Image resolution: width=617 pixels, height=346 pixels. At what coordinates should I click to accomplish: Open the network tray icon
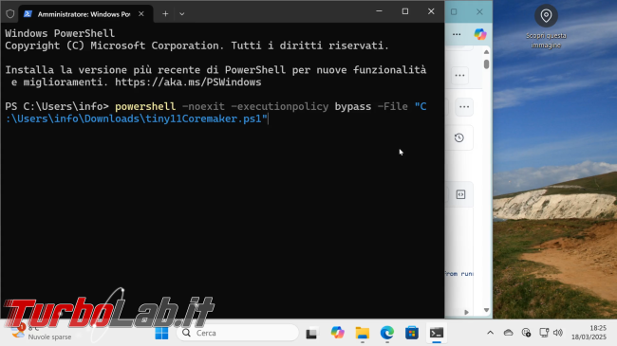[x=544, y=333]
